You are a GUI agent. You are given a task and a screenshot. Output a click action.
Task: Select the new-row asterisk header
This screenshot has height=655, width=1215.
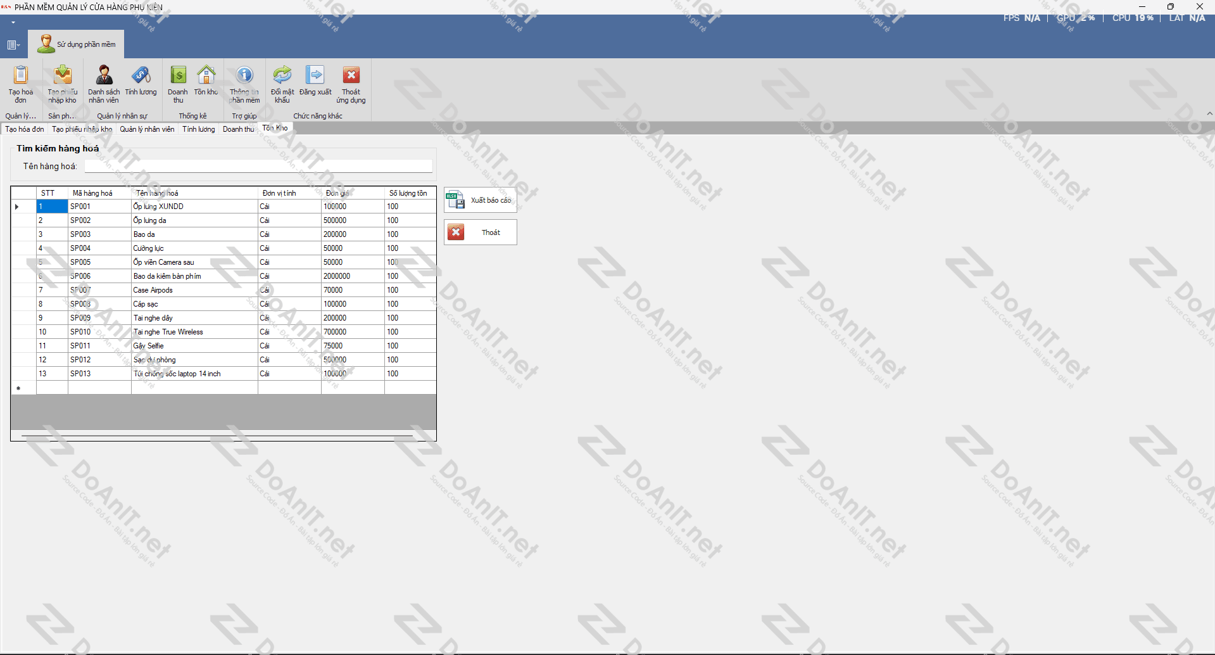click(x=23, y=388)
